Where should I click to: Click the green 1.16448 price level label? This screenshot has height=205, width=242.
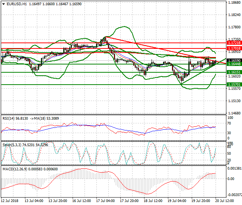pyautogui.click(x=234, y=64)
